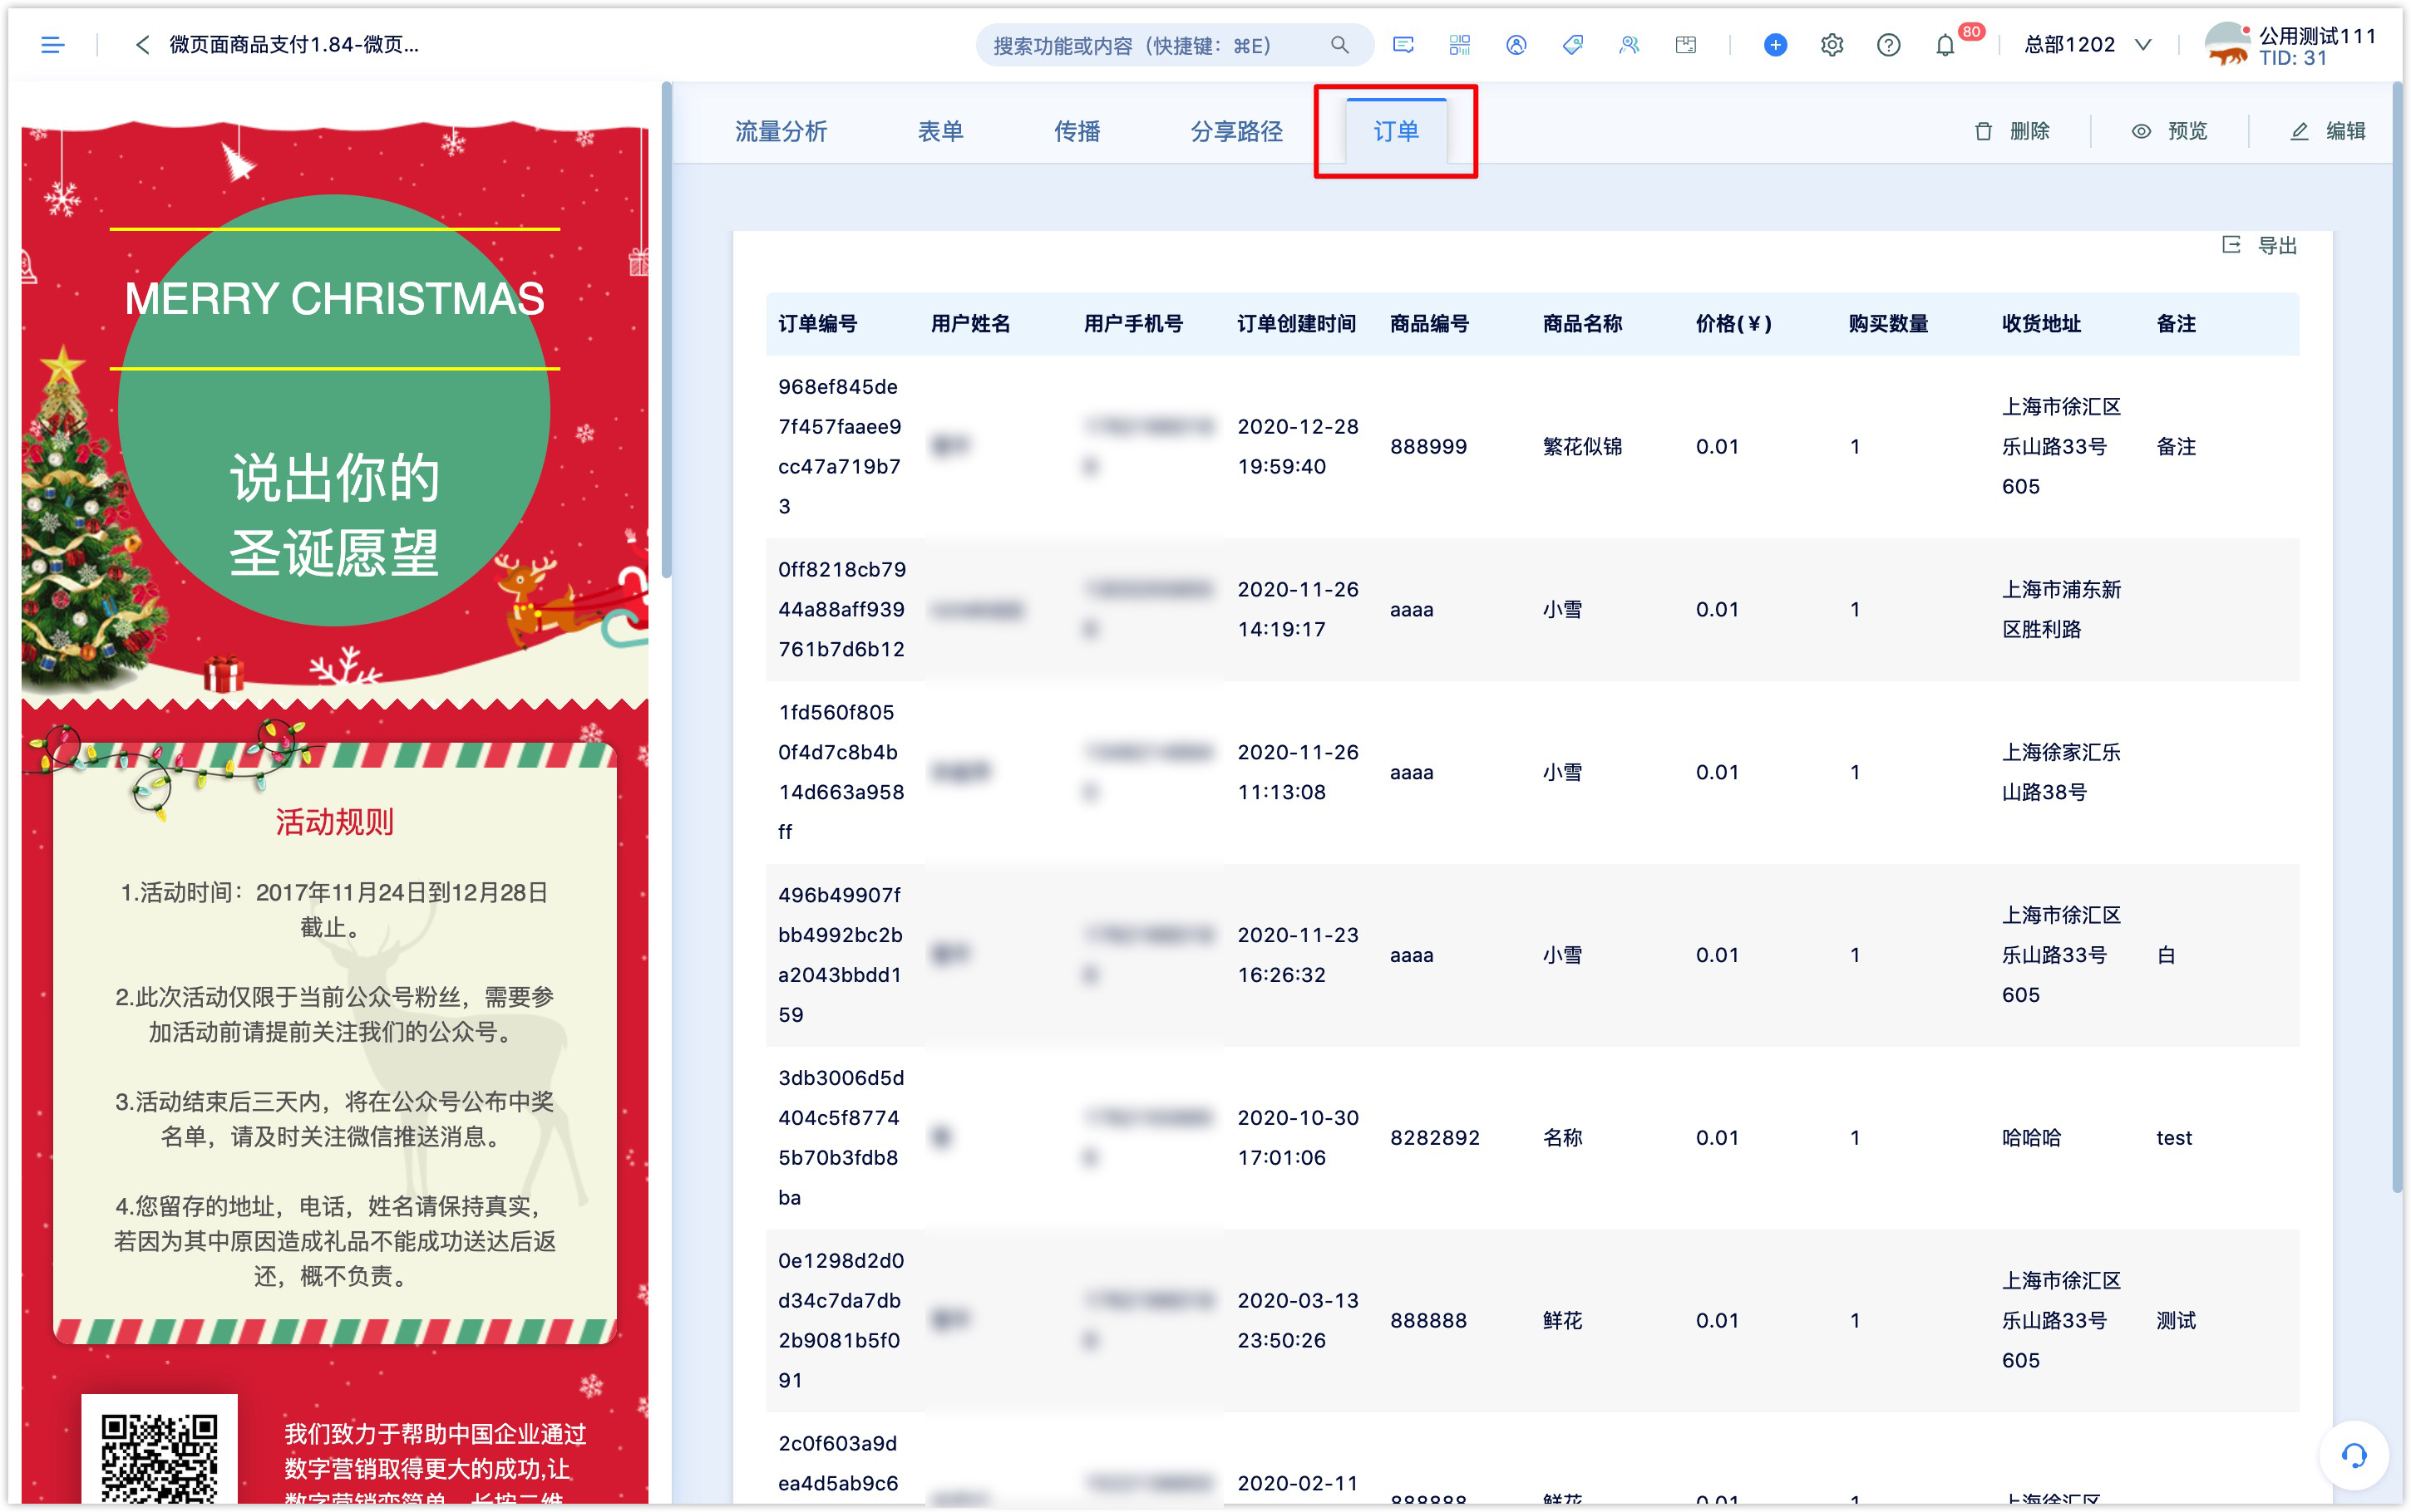Viewport: 2411px width, 1512px height.
Task: Click the remark 测试
Action: [x=2176, y=1320]
